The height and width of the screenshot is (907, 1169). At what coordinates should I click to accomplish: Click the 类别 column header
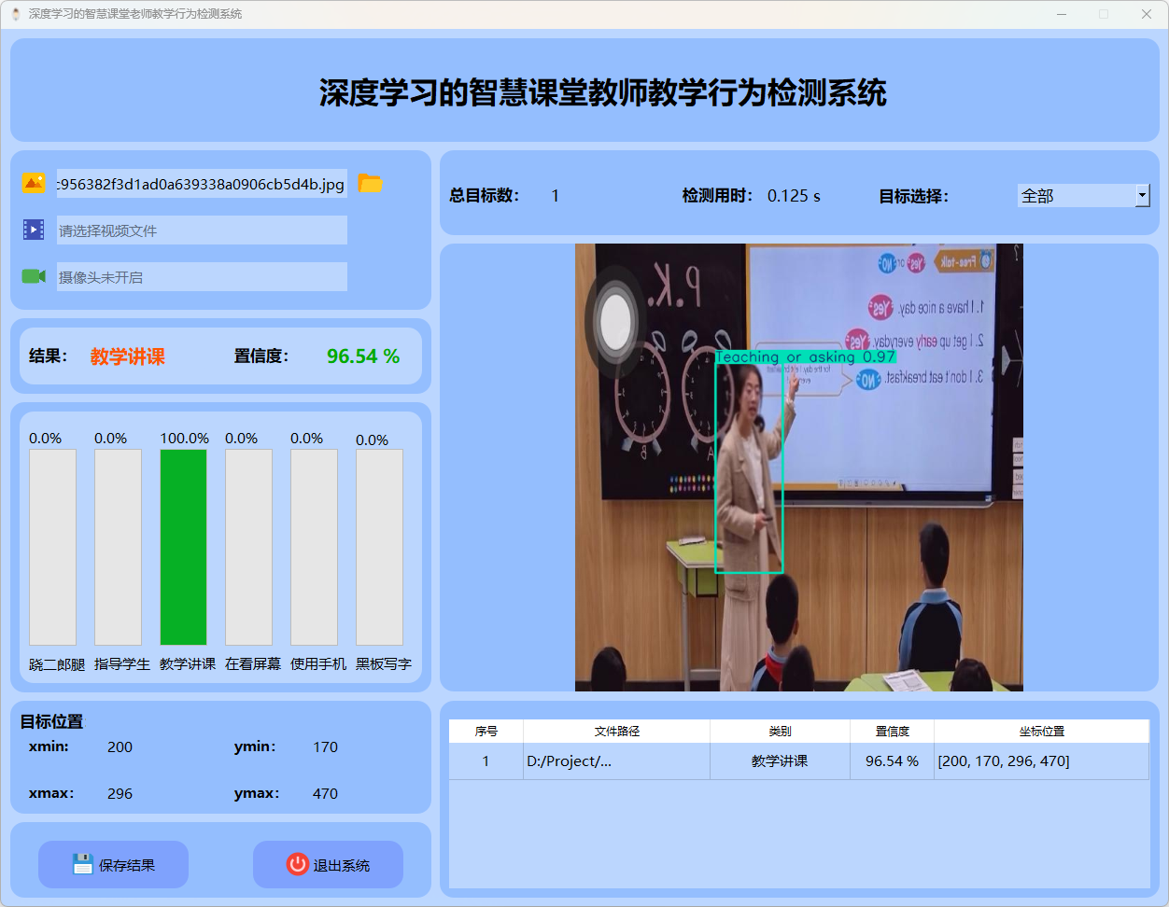pyautogui.click(x=781, y=732)
